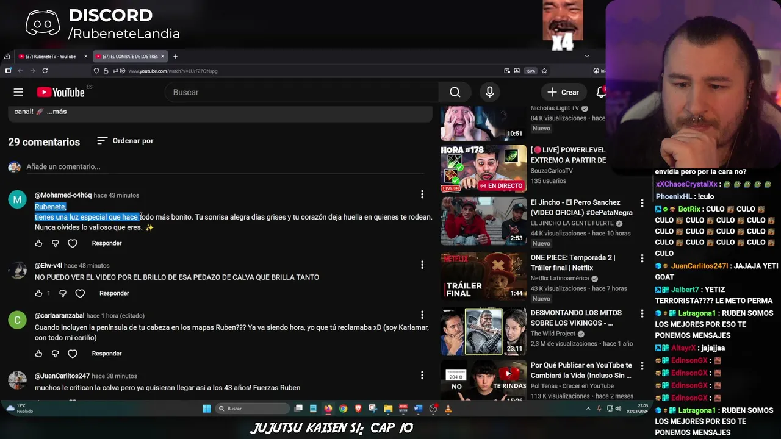Open the Ordenar por sort menu
Viewport: 781px width, 439px height.
(125, 141)
